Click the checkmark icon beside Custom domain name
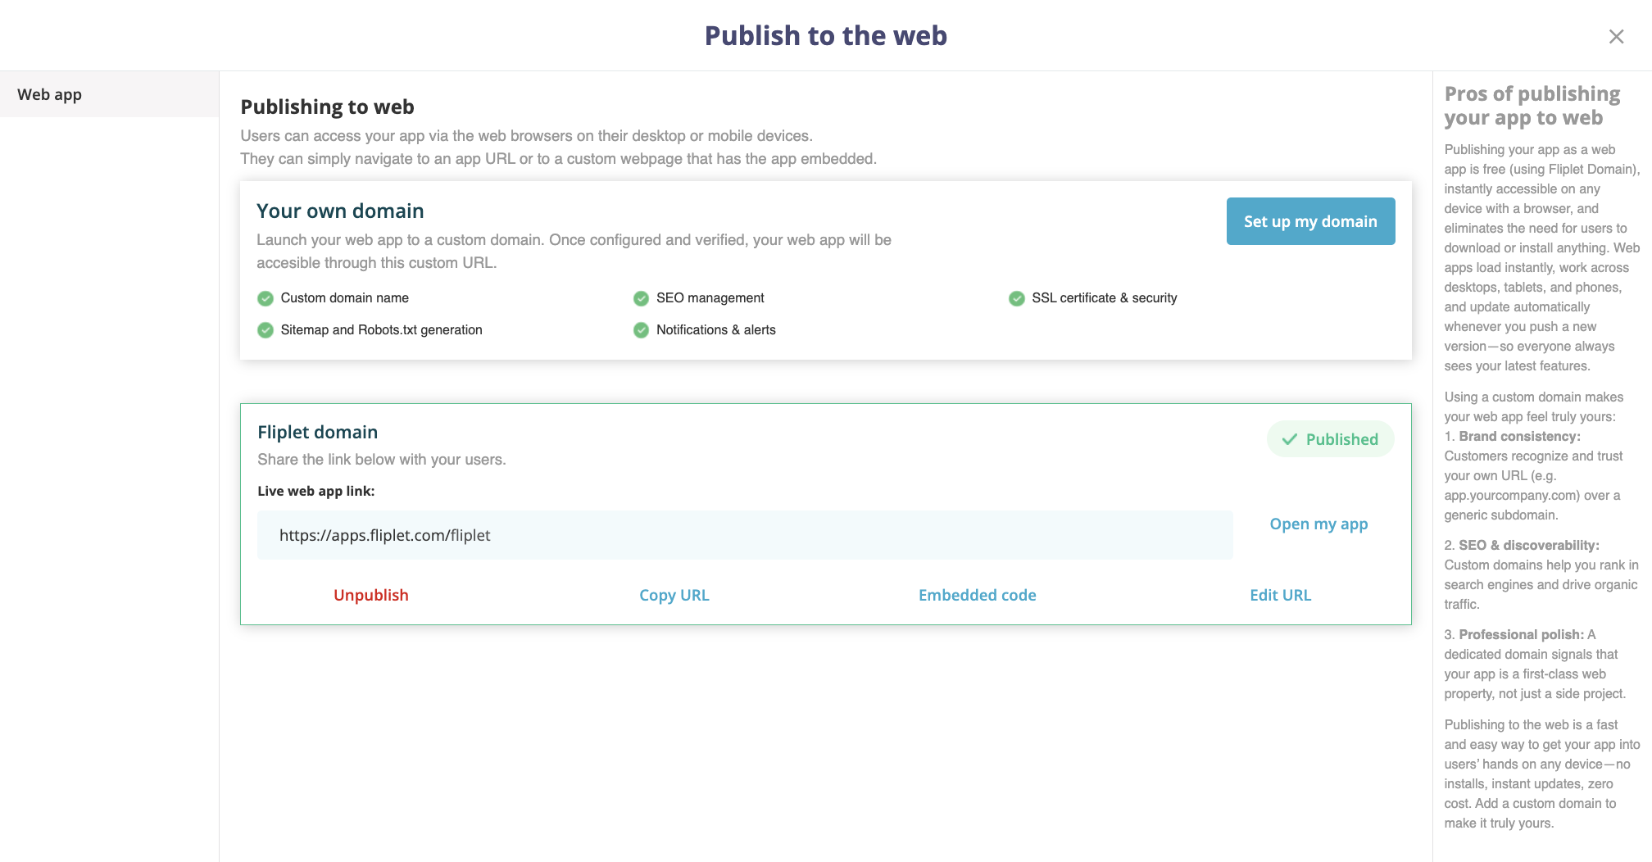Viewport: 1652px width, 862px height. point(265,298)
